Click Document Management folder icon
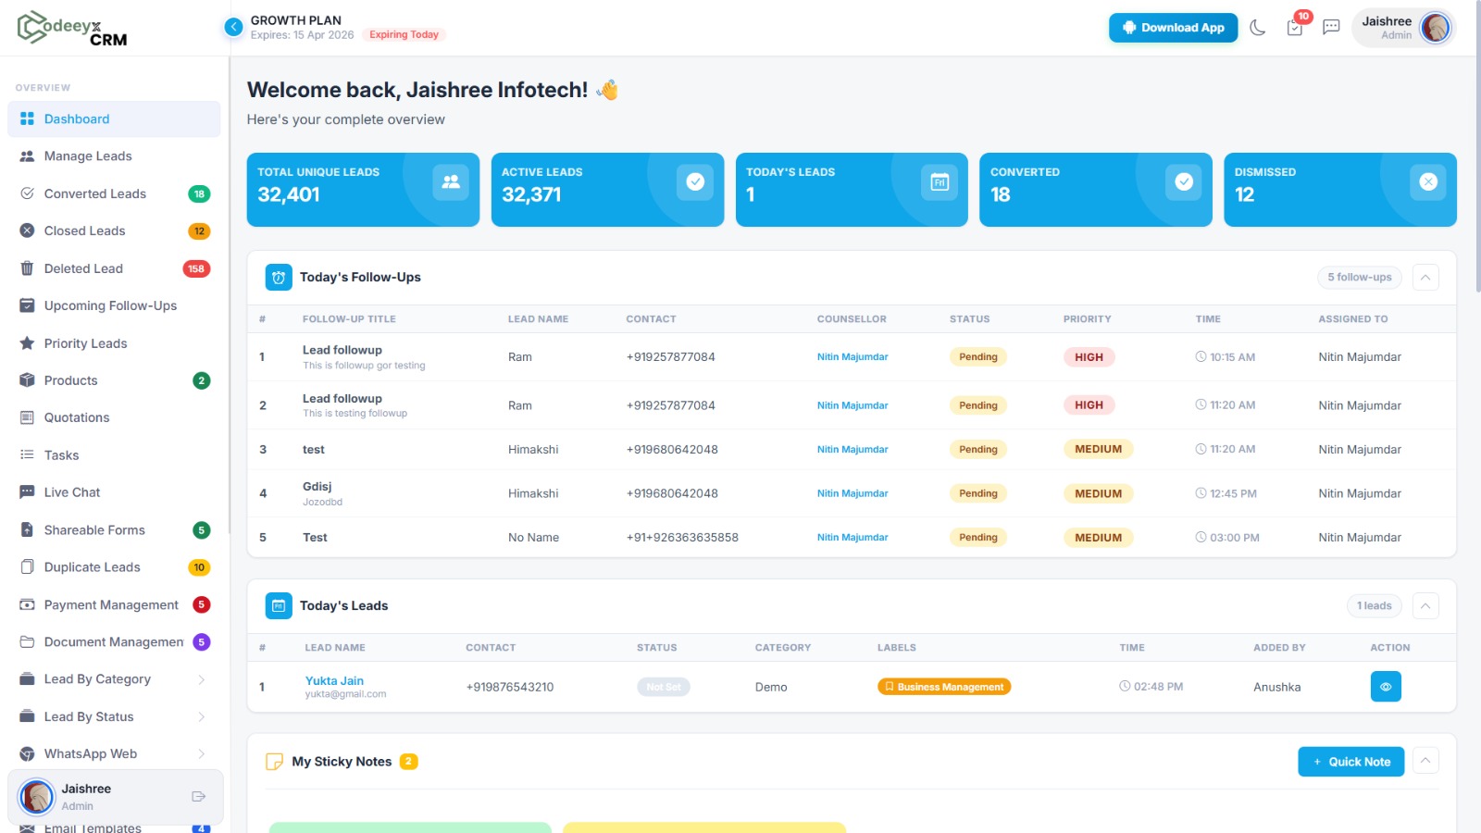The height and width of the screenshot is (833, 1481). [27, 642]
